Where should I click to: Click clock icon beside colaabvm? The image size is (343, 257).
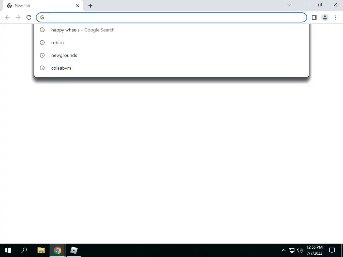click(42, 68)
